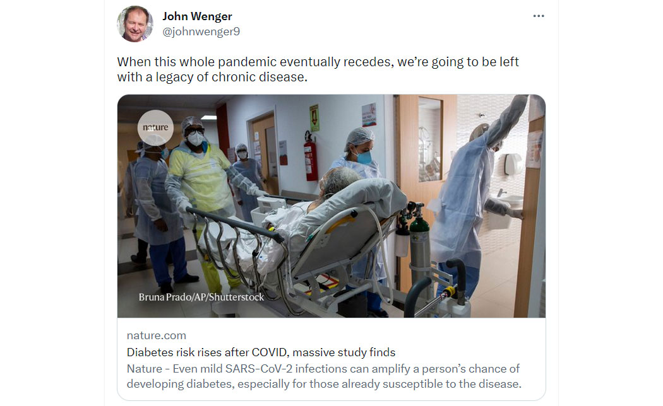This screenshot has height=406, width=663.
Task: Click the nature.com domain label
Action: point(157,335)
